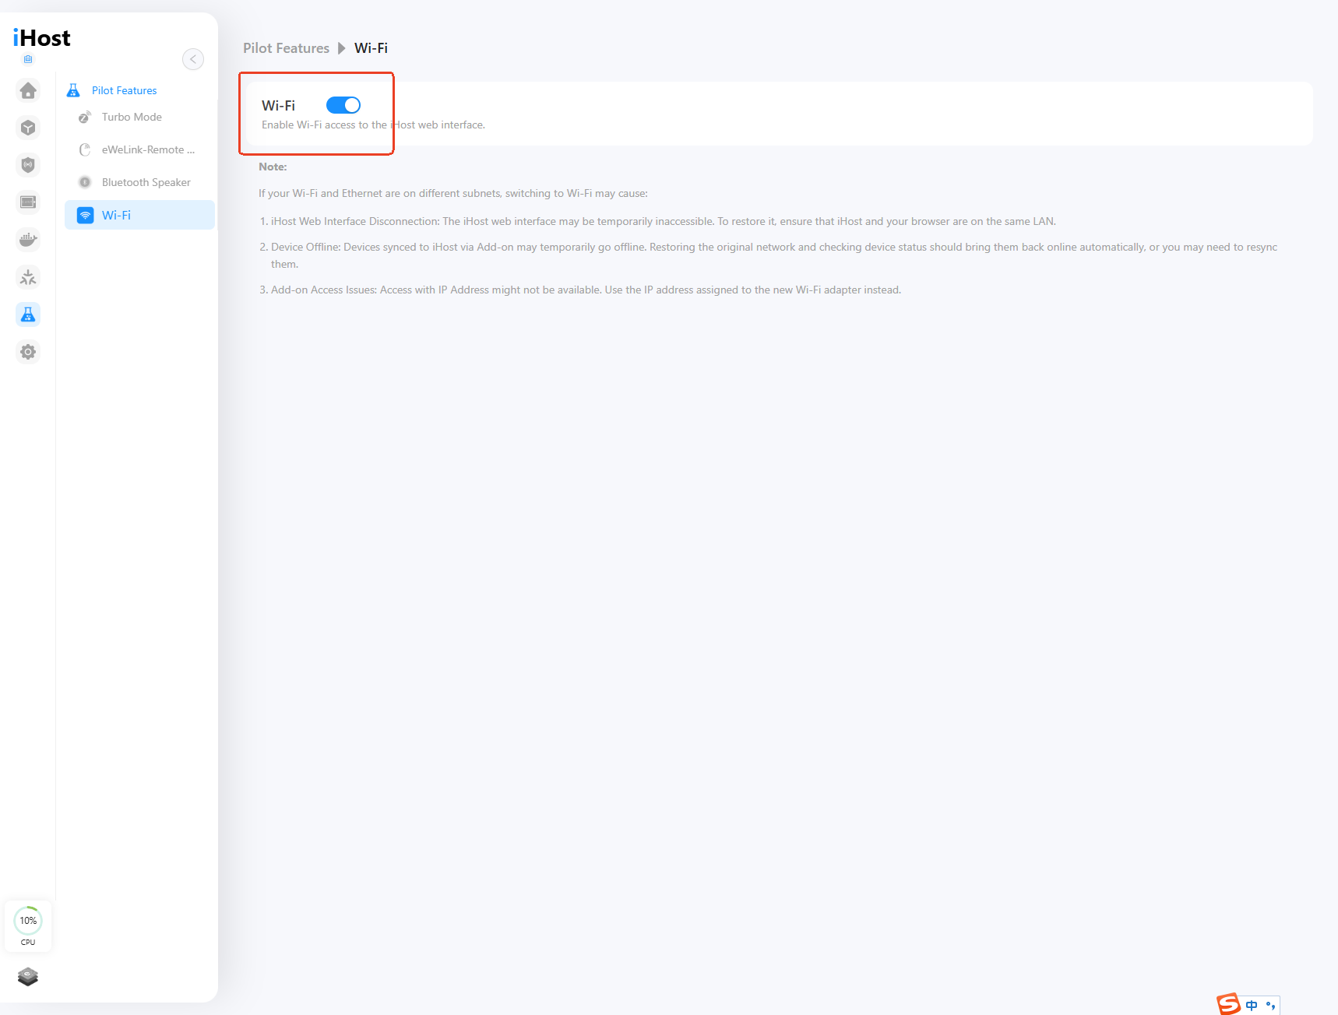Screen dimensions: 1338x1015
Task: Toggle the punctuation mode icon in the IME bar
Action: 1270,1006
